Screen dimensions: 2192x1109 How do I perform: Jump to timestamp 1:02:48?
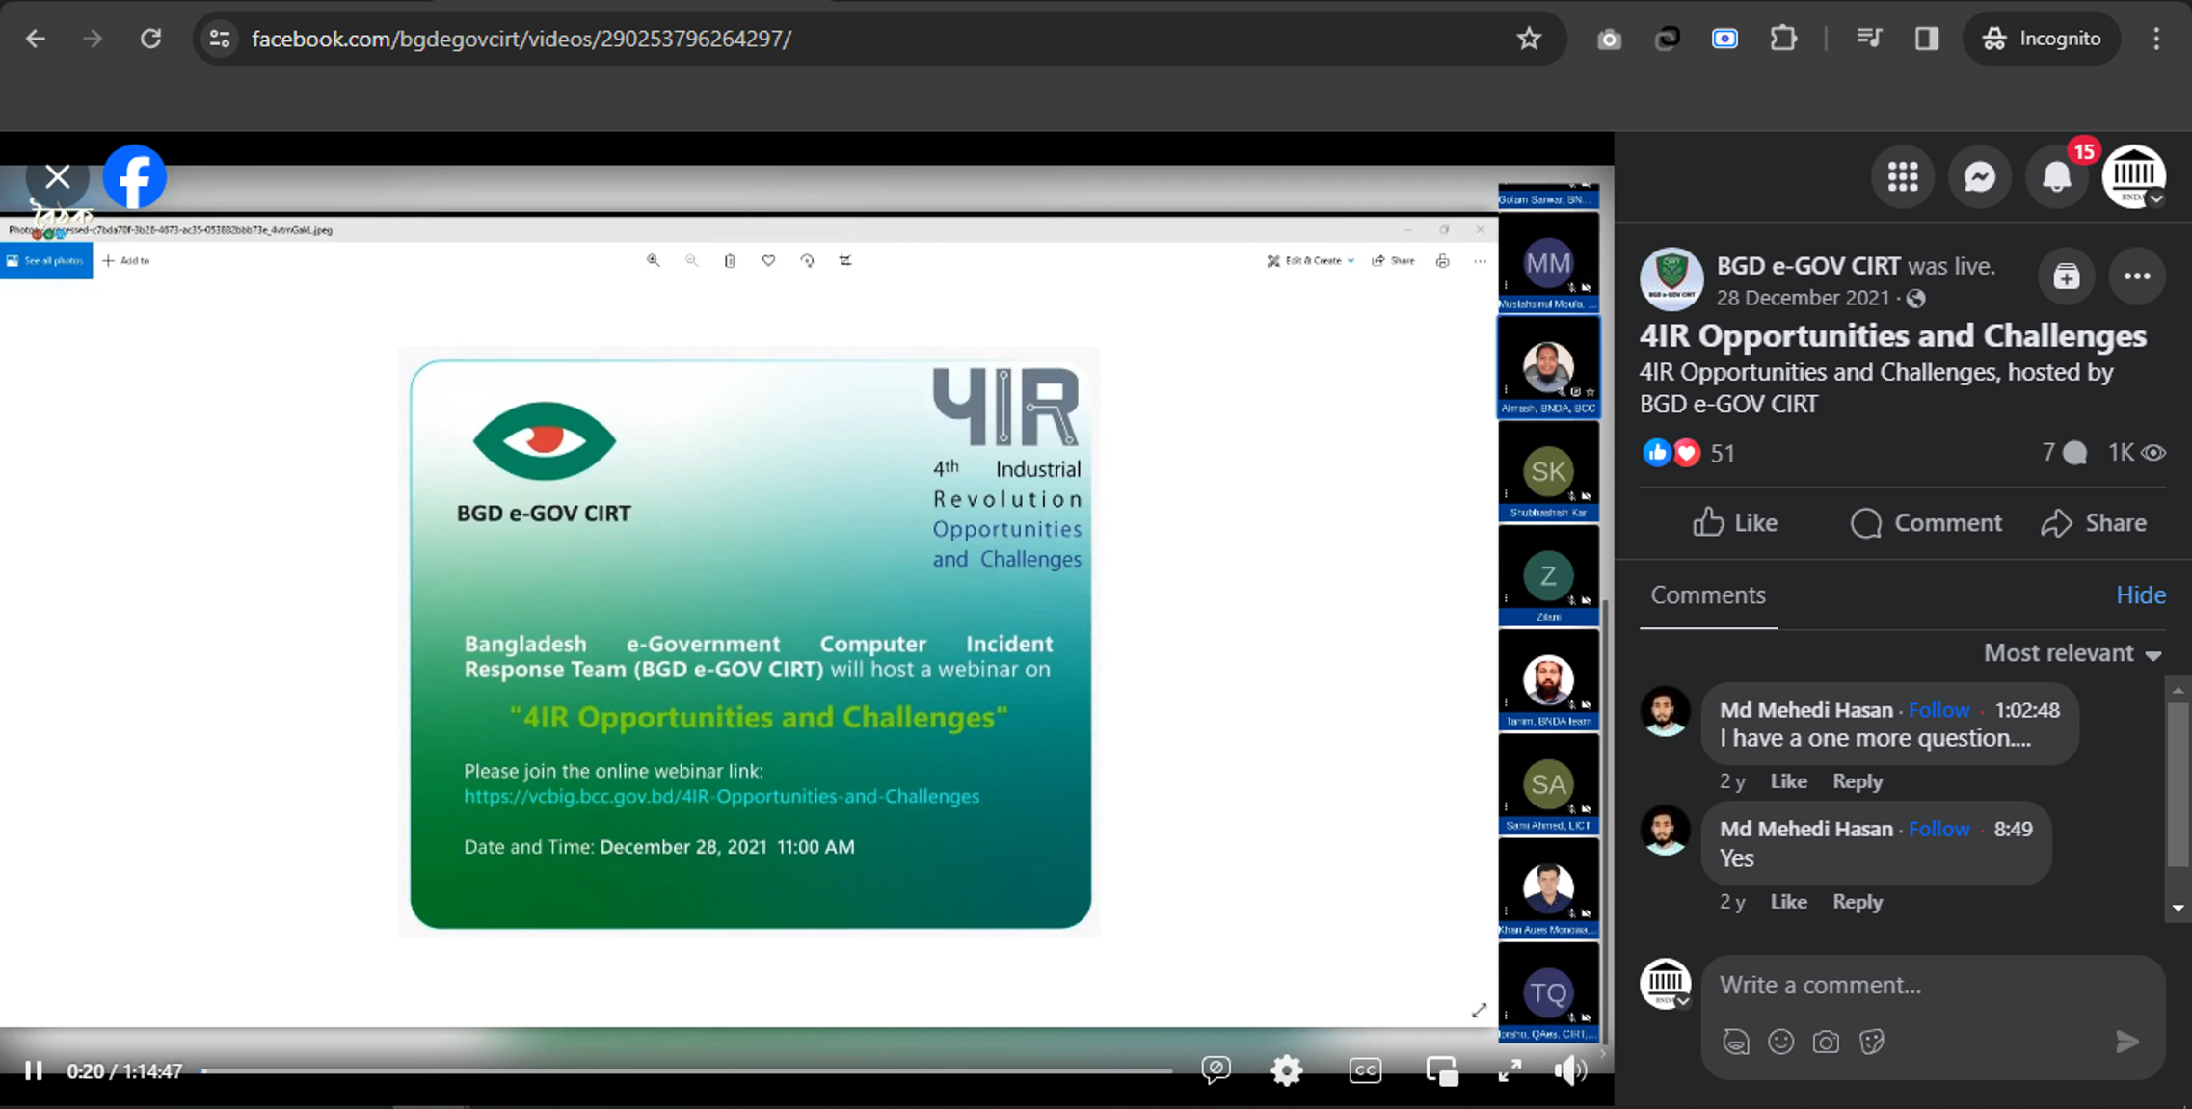(x=2026, y=710)
